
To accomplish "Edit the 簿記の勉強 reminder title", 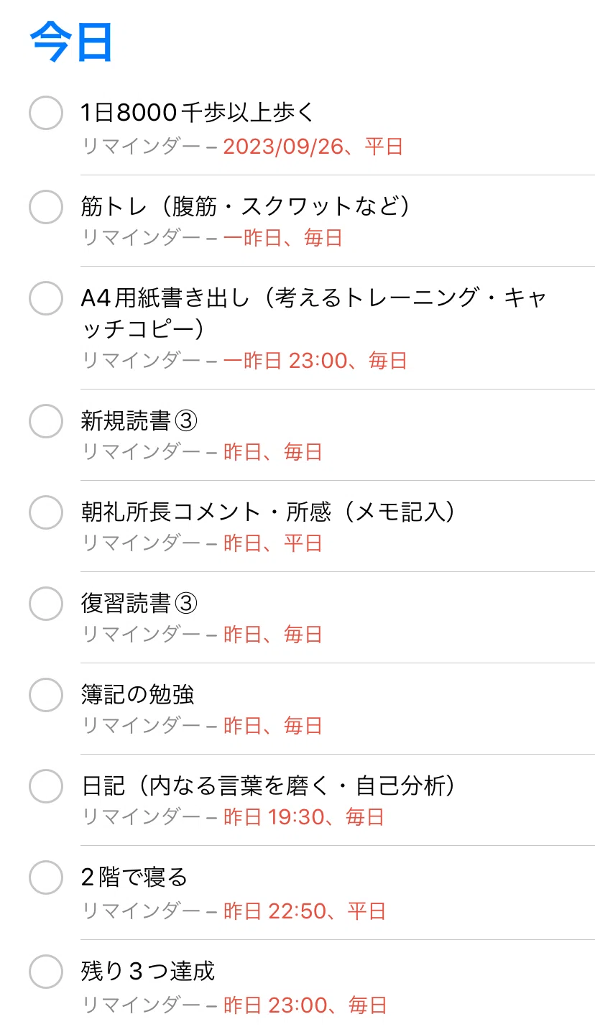I will [x=138, y=695].
